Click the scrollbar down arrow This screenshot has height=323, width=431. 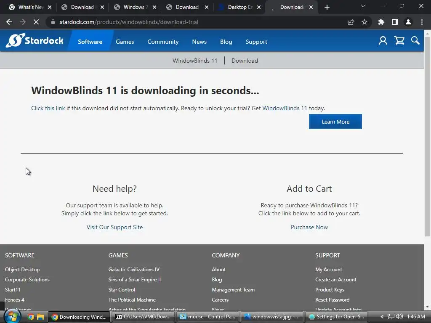[x=428, y=307]
